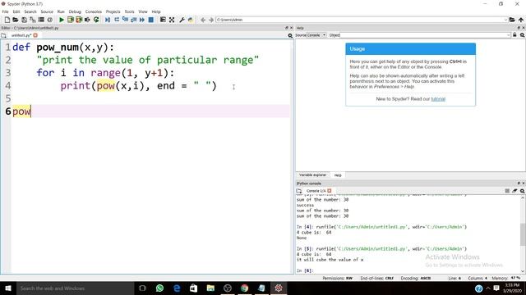Click the Save all files icon
526x295 pixels.
tap(33, 20)
